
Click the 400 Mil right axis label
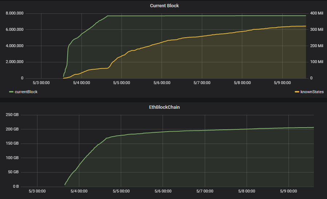click(x=316, y=13)
